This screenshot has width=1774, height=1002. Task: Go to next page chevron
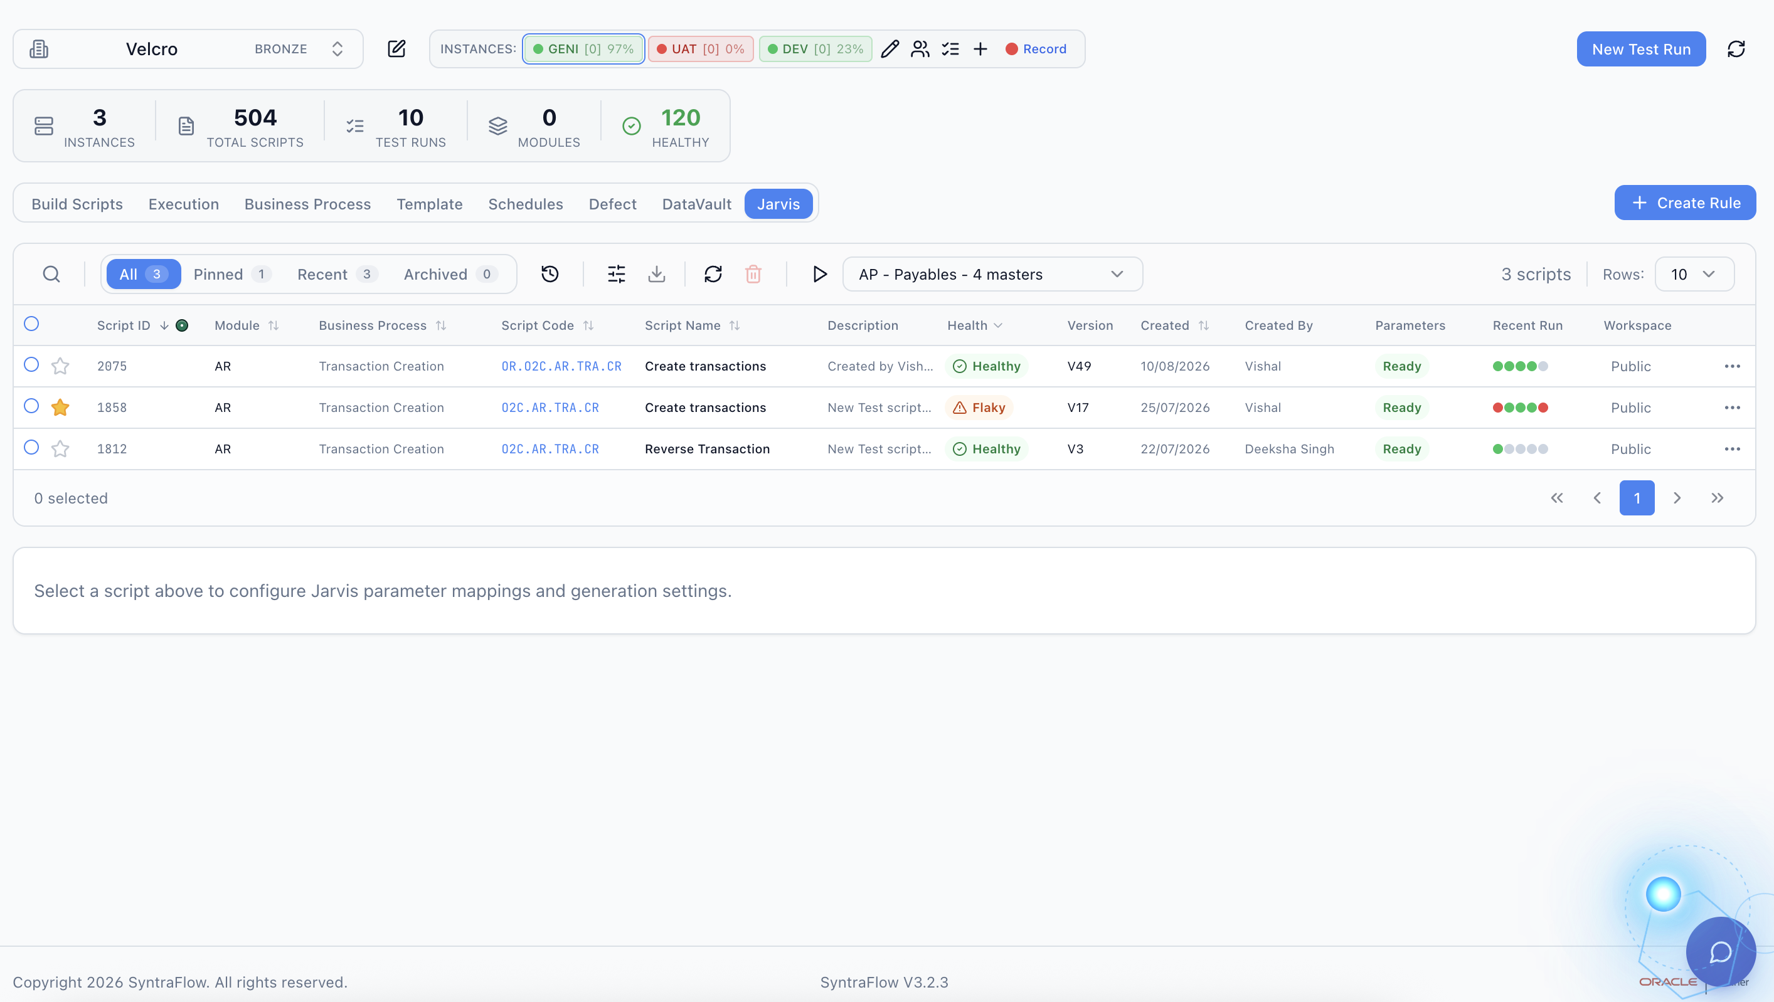1677,498
